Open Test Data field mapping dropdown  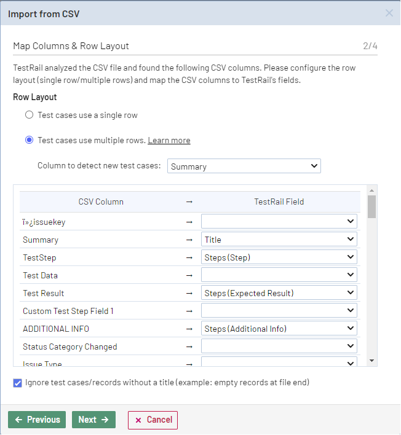pyautogui.click(x=279, y=275)
